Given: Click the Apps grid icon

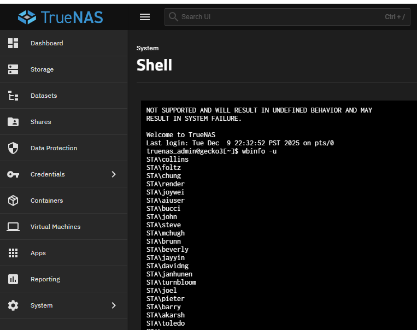Looking at the screenshot, I should tap(13, 253).
